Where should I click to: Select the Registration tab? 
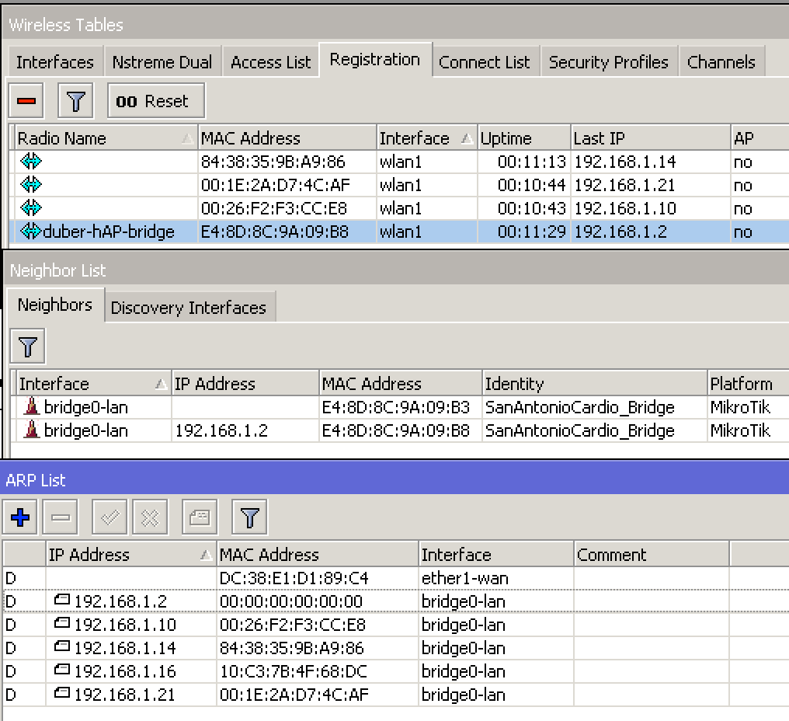coord(375,59)
